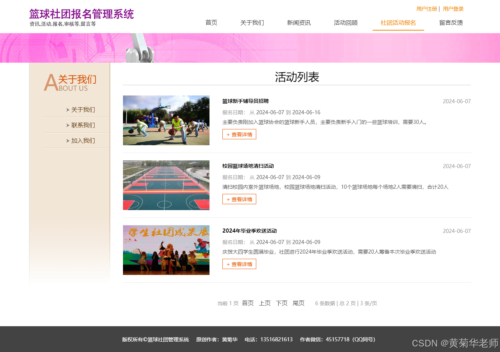The height and width of the screenshot is (352, 500).
Task: Click the footer phone number 13516821613
Action: (x=277, y=339)
